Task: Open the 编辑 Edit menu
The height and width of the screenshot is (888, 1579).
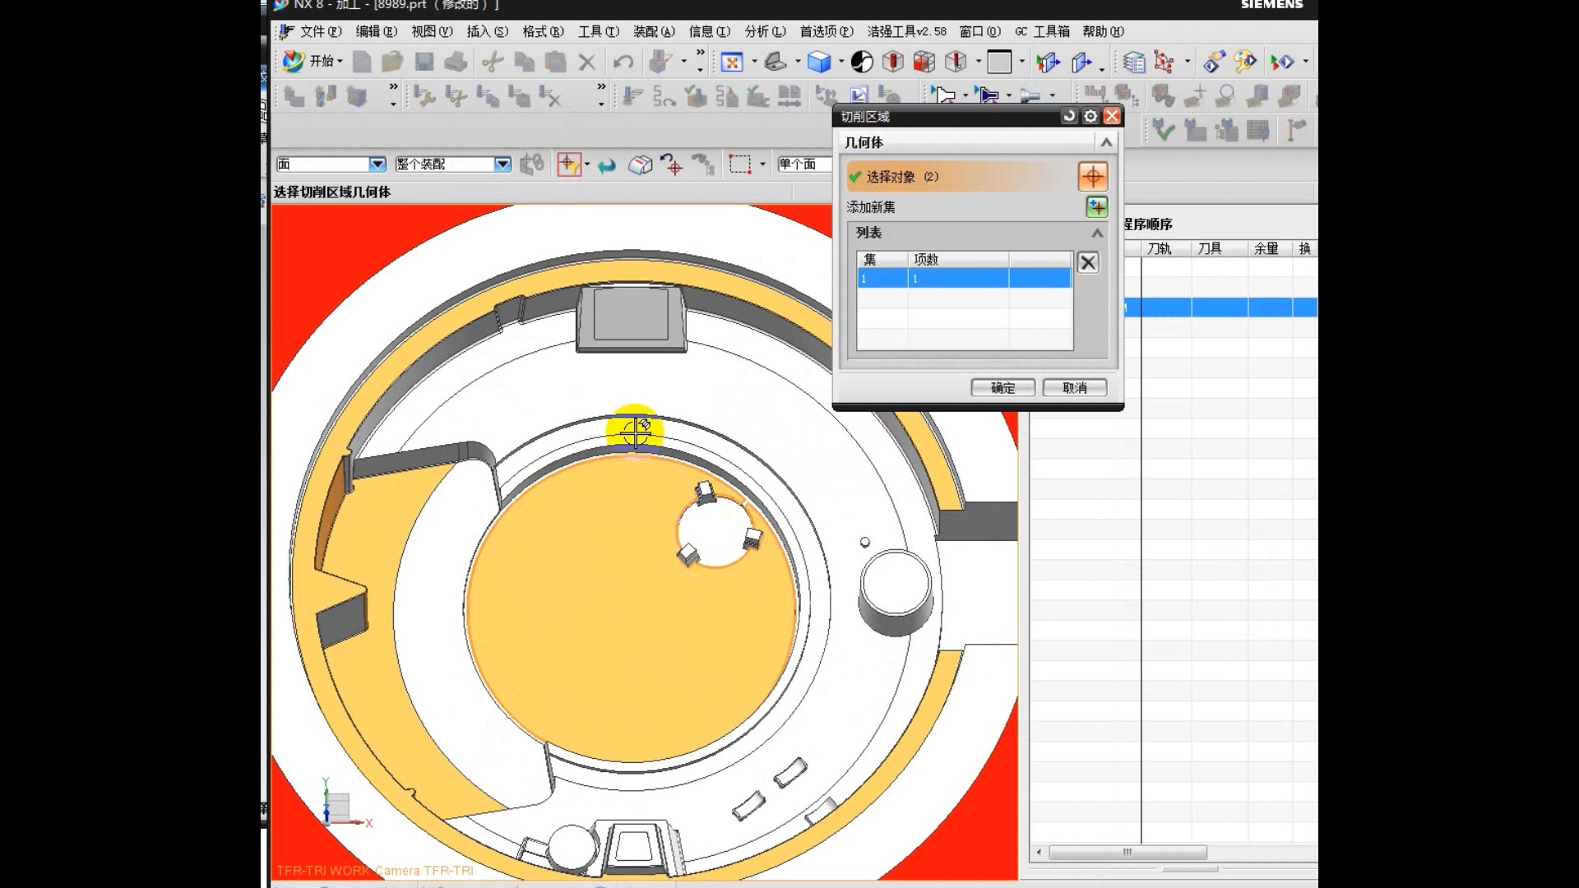Action: pos(377,31)
